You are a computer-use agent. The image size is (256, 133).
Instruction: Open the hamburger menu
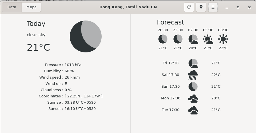(213, 7)
